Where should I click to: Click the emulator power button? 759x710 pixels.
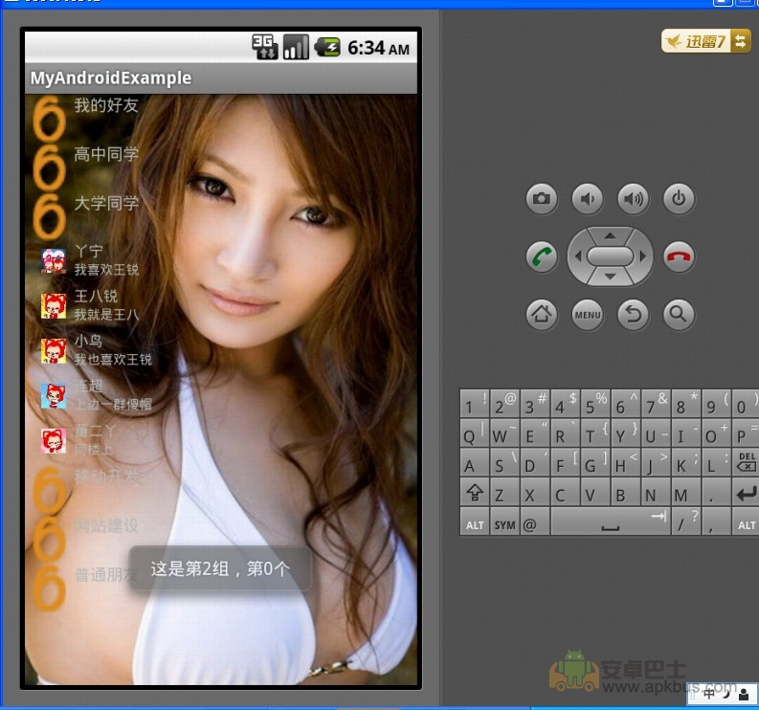point(679,198)
